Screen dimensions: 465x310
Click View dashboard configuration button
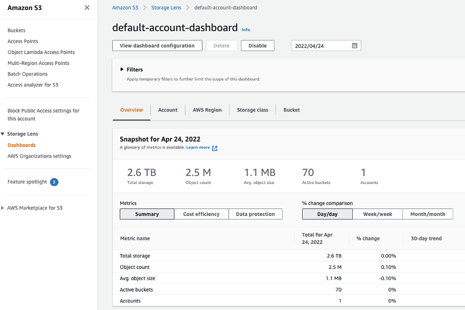[x=157, y=45]
